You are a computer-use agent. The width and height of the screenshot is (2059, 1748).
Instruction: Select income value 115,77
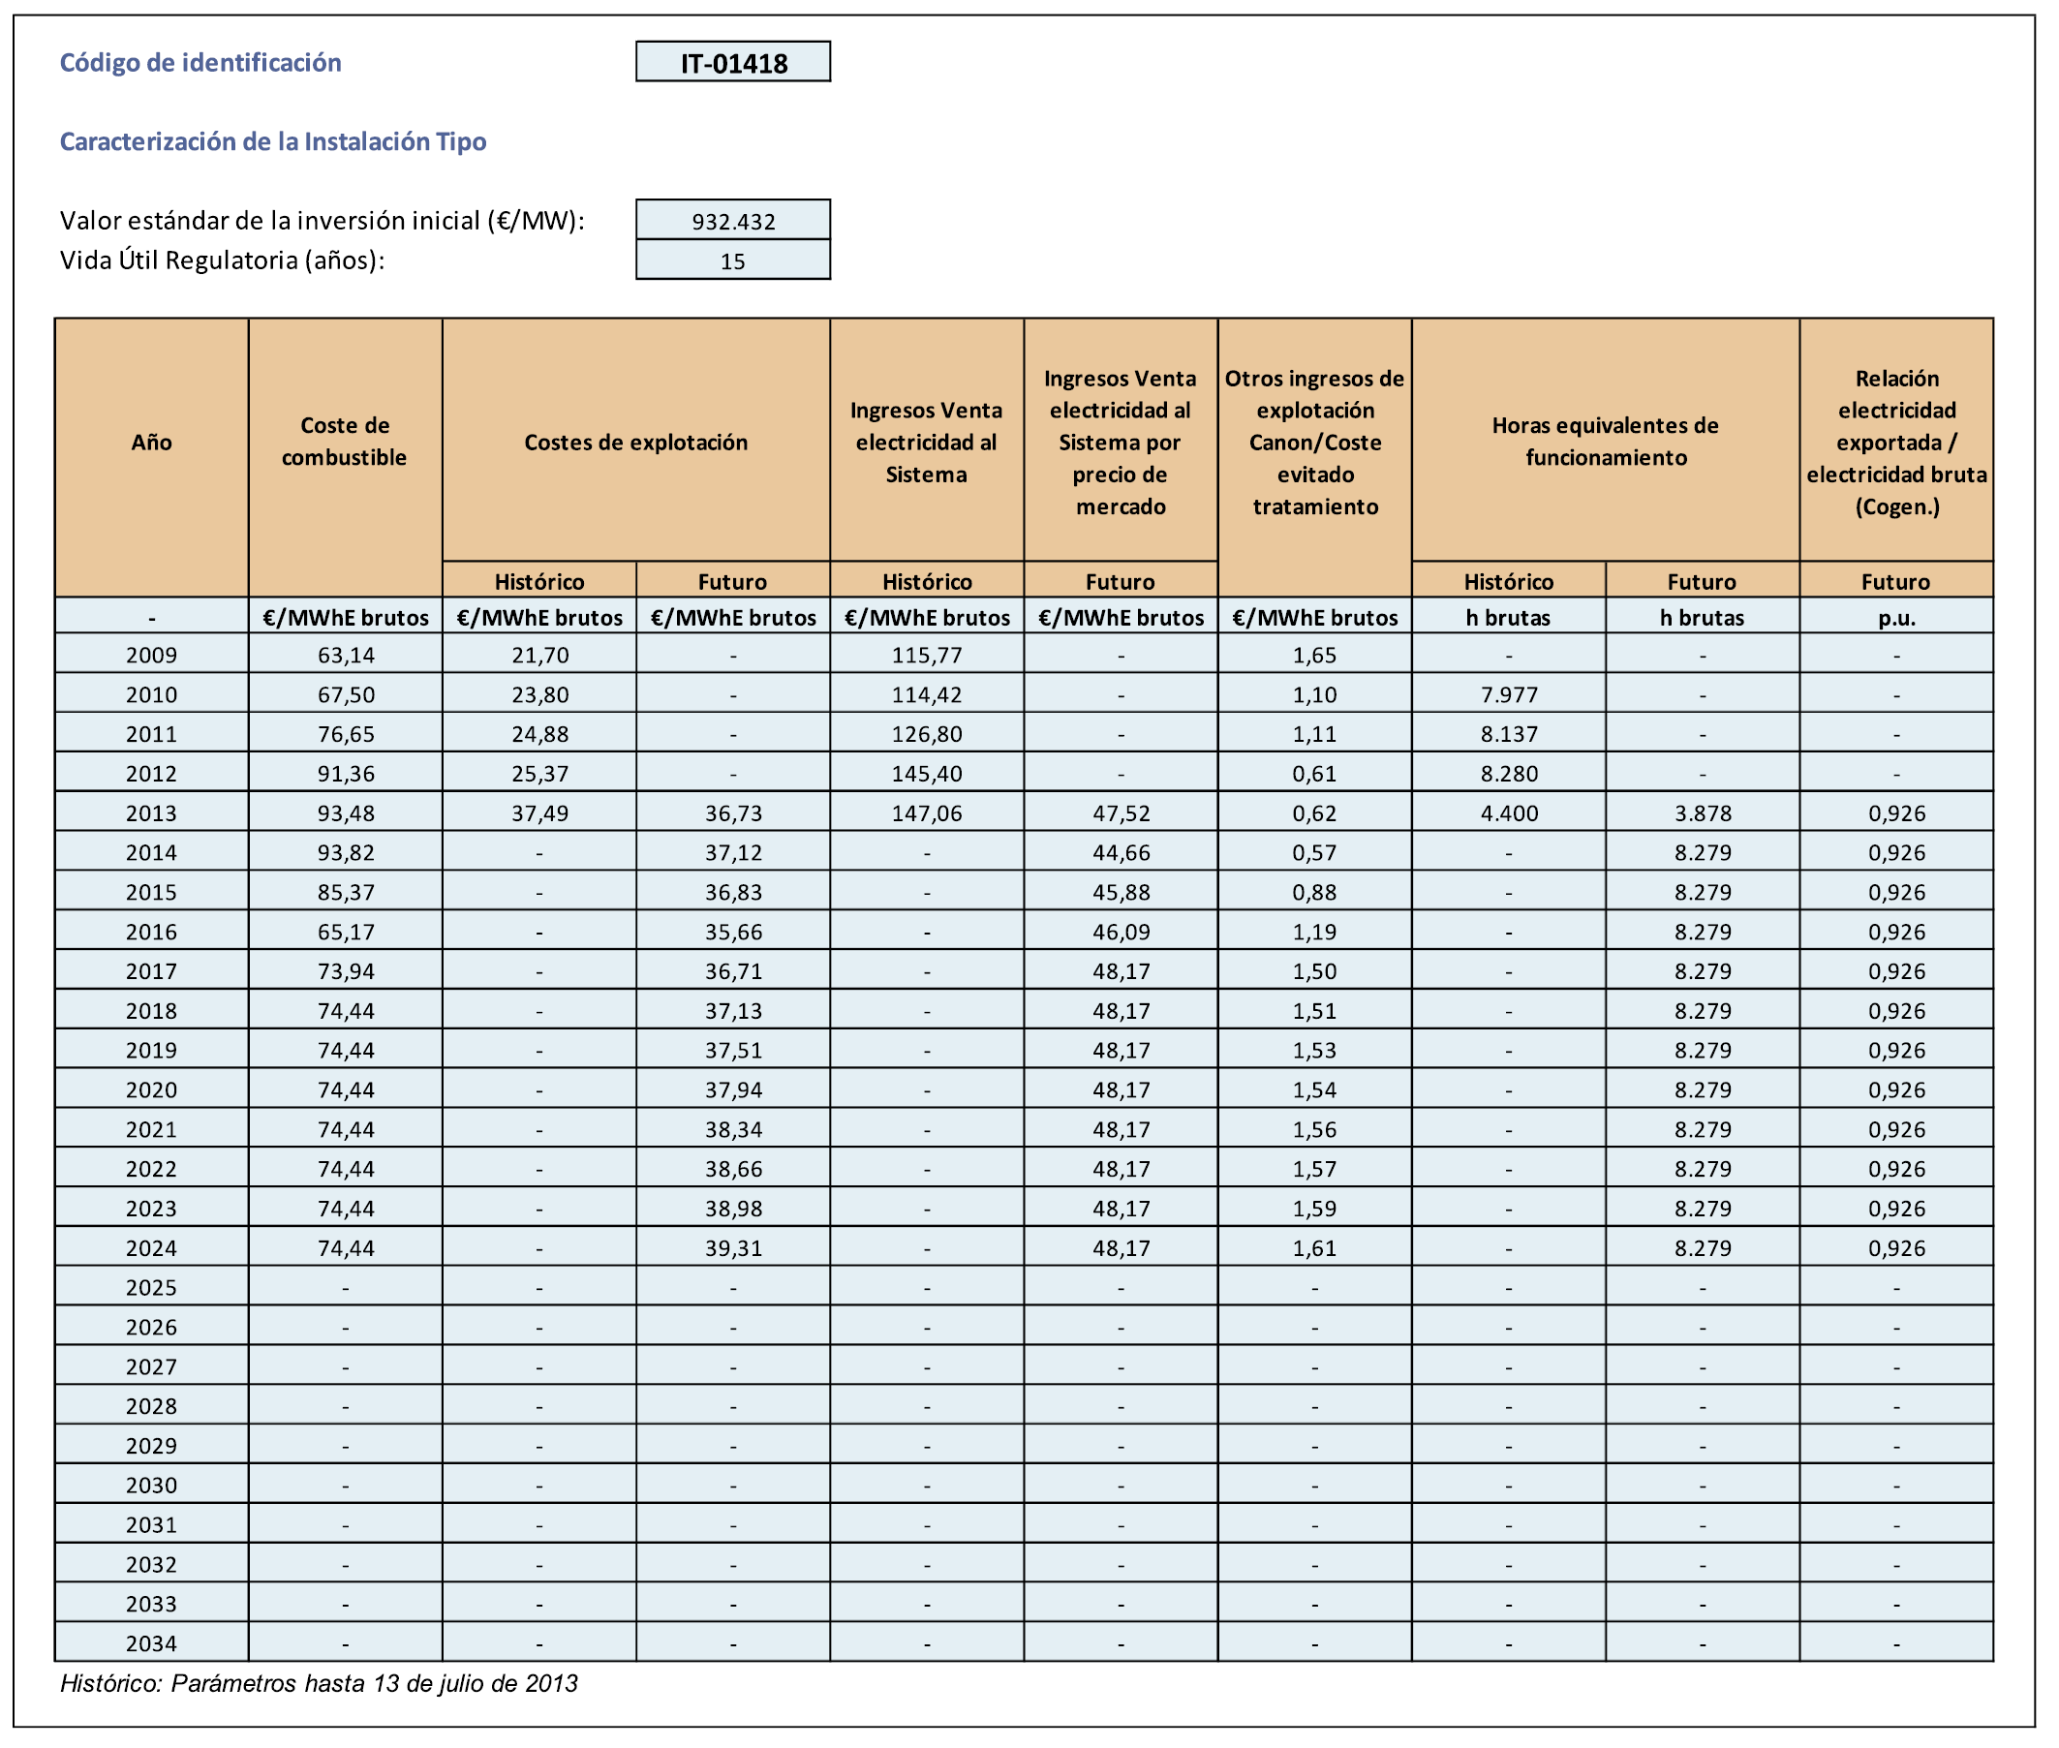927,655
